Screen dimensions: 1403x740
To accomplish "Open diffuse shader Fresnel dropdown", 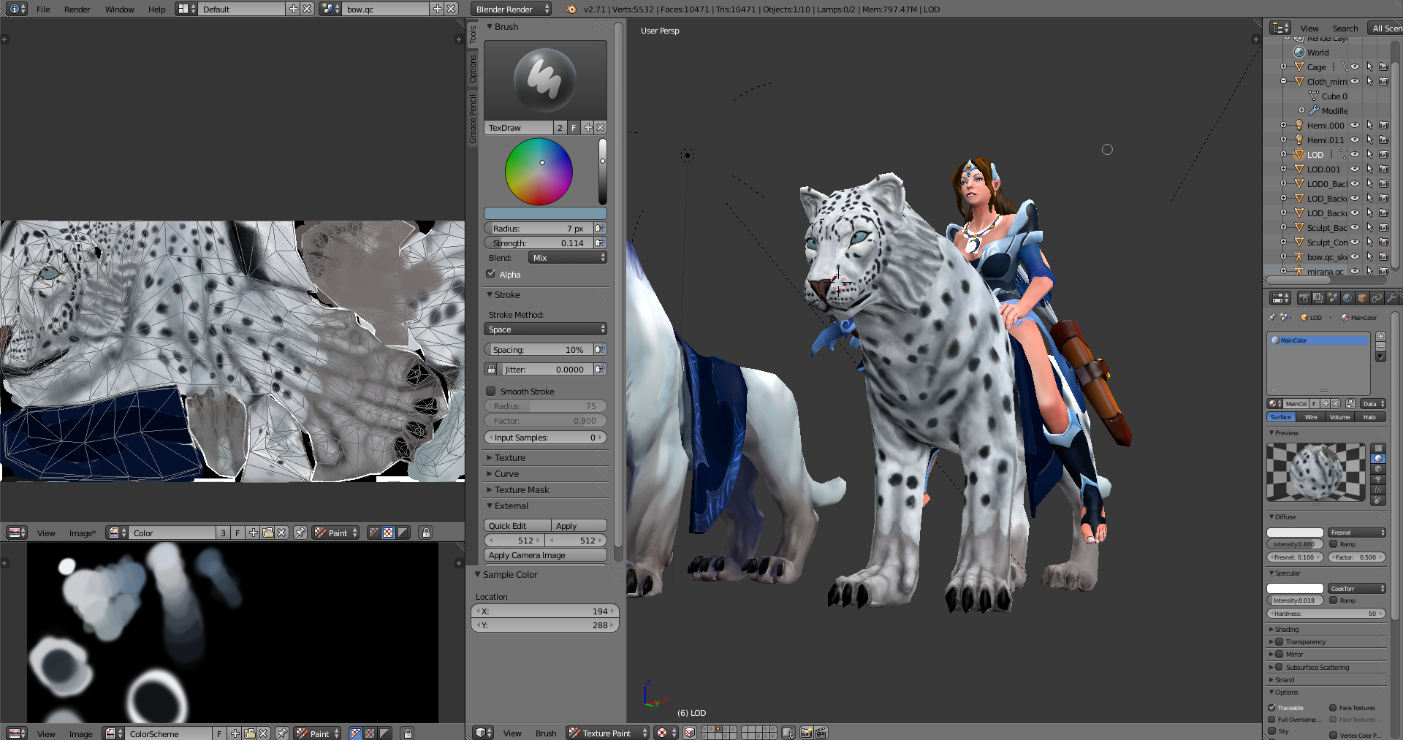I will 1357,532.
